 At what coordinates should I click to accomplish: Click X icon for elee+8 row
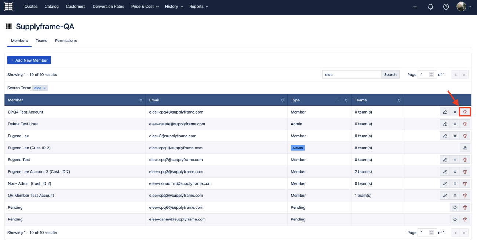(455, 136)
